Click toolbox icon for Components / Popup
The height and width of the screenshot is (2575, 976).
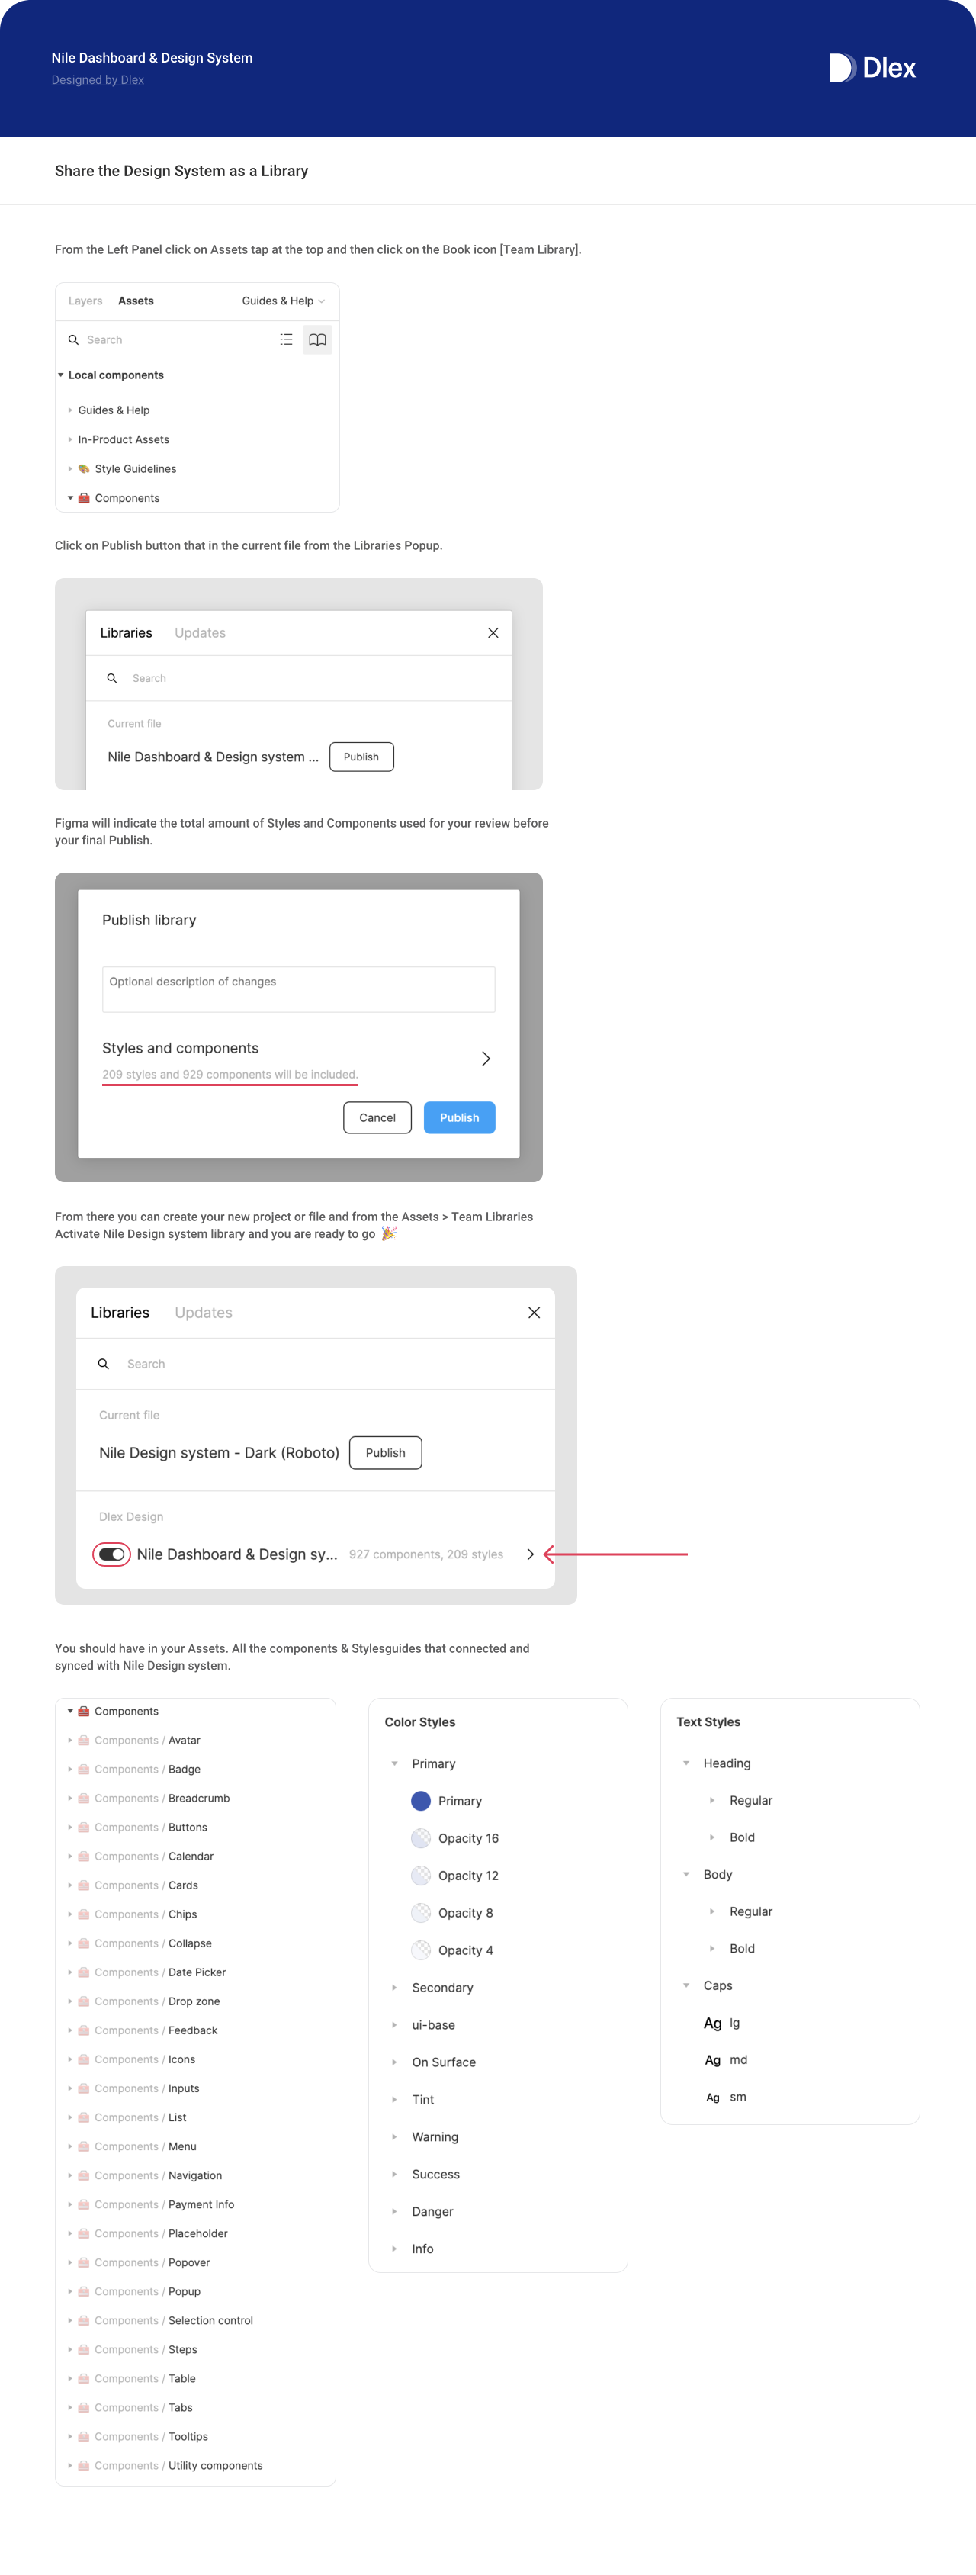[x=84, y=2291]
